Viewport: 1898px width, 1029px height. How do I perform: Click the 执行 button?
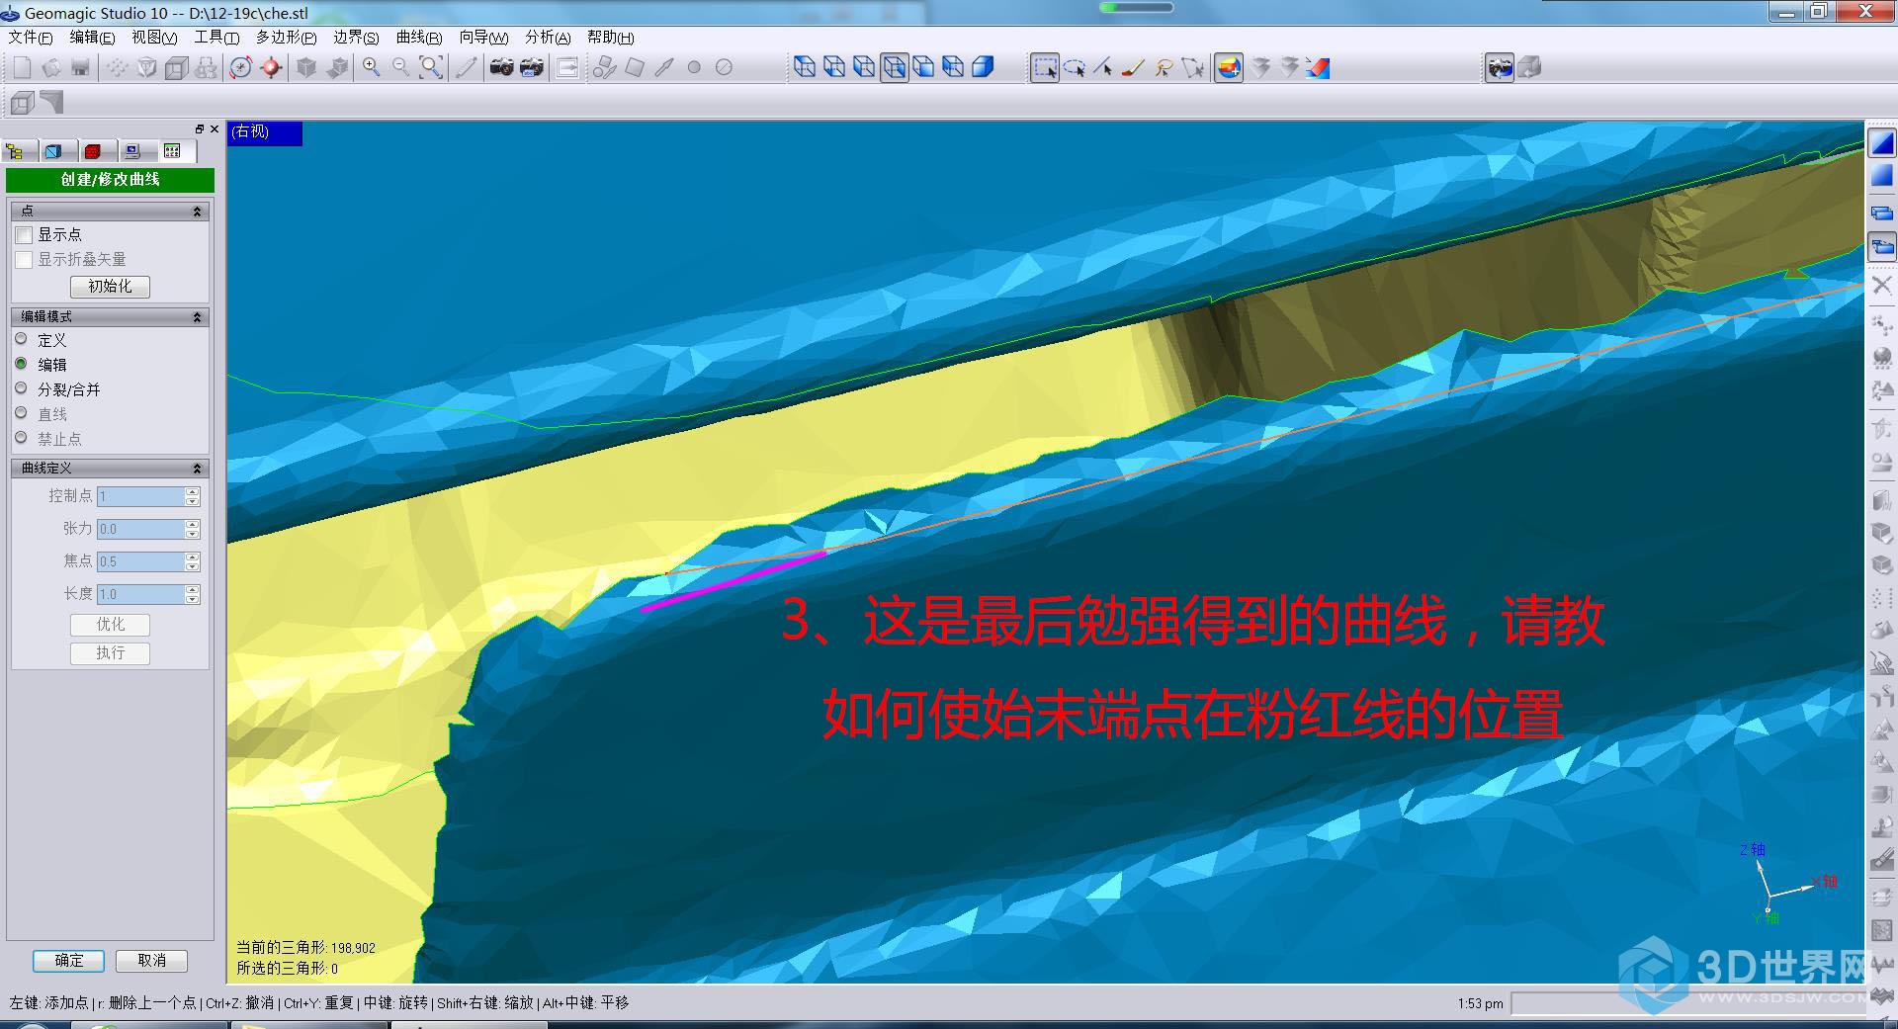point(110,653)
